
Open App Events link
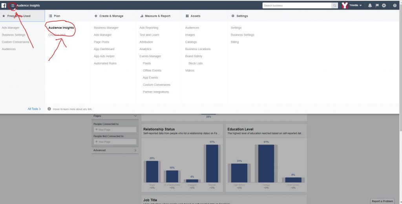pyautogui.click(x=150, y=78)
